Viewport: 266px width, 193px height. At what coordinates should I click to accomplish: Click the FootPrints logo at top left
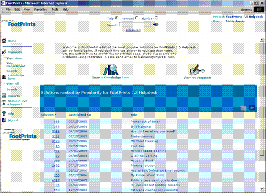click(x=19, y=23)
